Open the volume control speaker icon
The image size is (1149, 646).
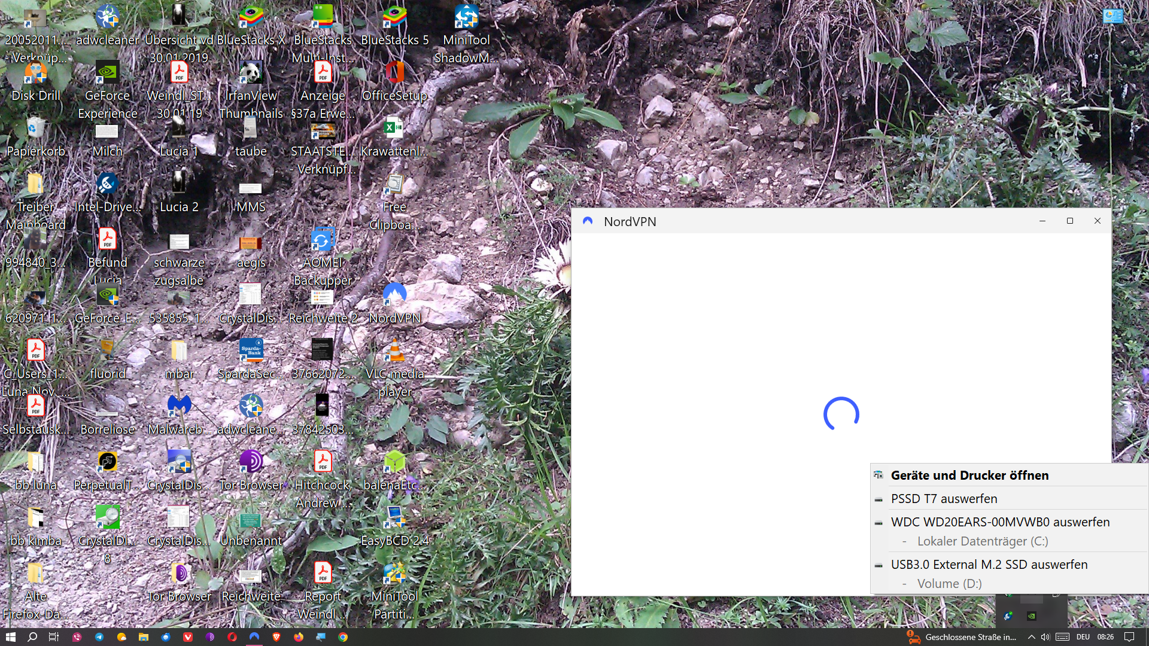pos(1045,637)
